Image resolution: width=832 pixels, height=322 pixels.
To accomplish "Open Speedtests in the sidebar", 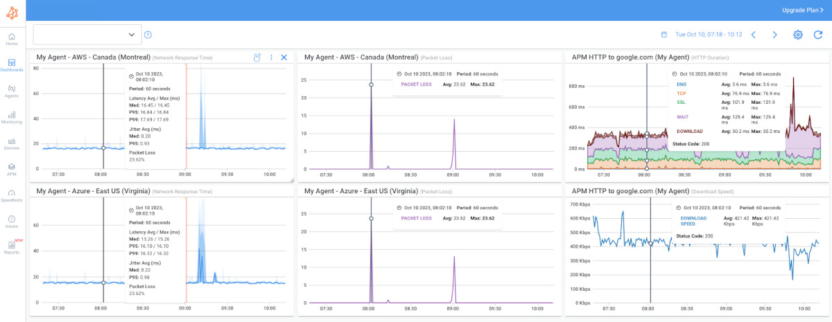I will (x=12, y=195).
